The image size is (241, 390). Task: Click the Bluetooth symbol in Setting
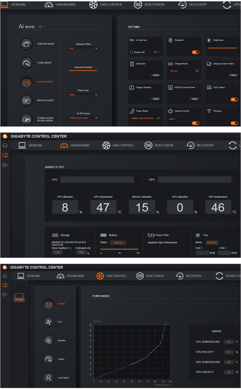tap(170, 40)
